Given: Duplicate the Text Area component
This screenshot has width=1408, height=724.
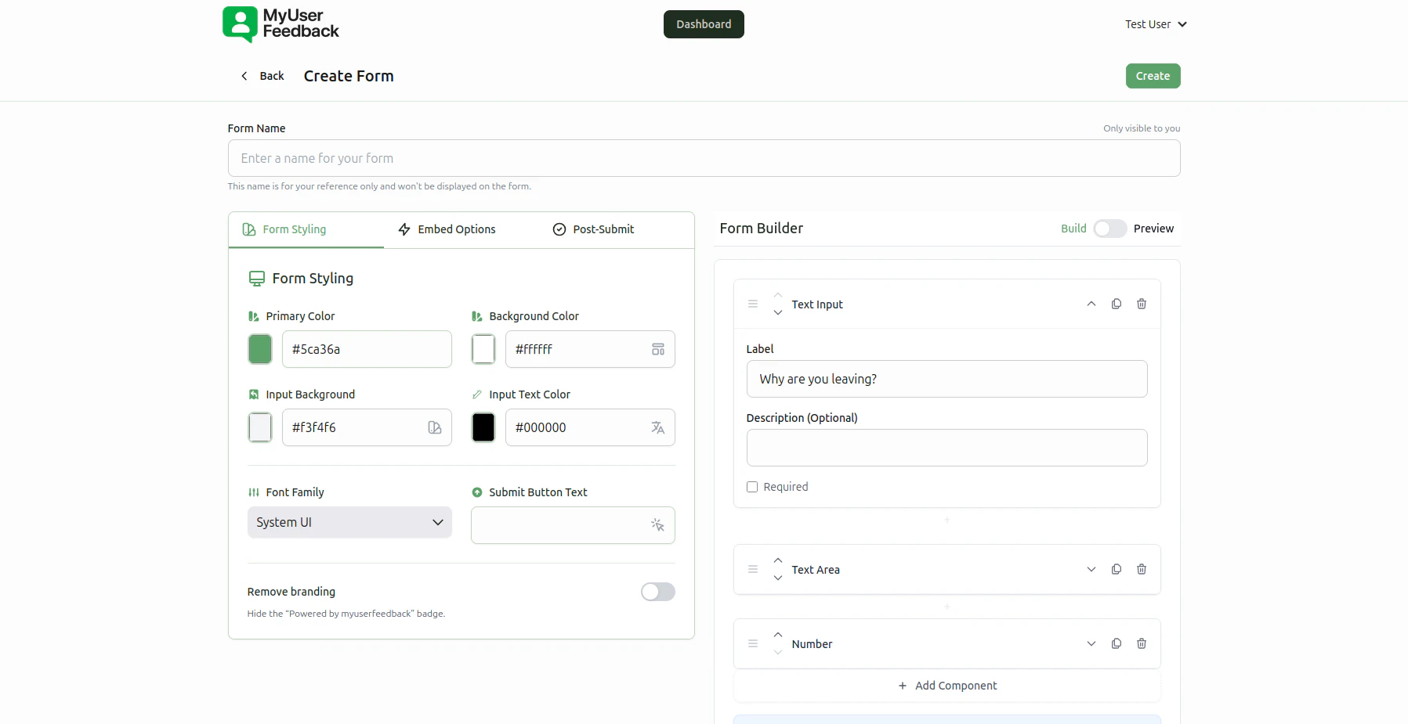Looking at the screenshot, I should tap(1116, 569).
